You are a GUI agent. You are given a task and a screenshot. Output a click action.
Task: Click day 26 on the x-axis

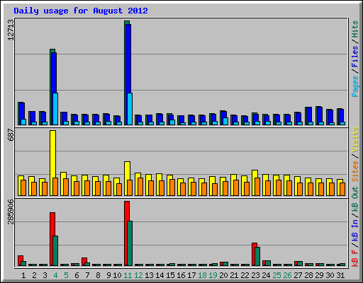[287, 275]
